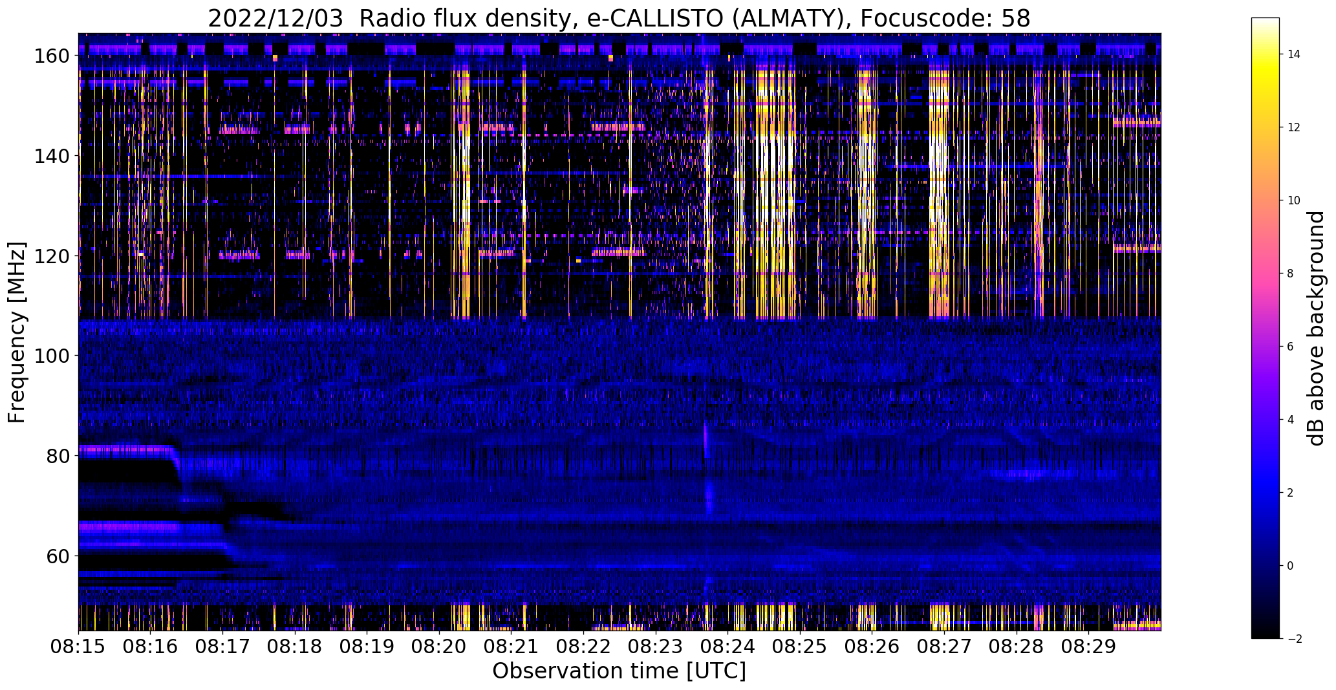Image resolution: width=1336 pixels, height=690 pixels.
Task: Click the 08:16 time tick label
Action: [x=151, y=646]
